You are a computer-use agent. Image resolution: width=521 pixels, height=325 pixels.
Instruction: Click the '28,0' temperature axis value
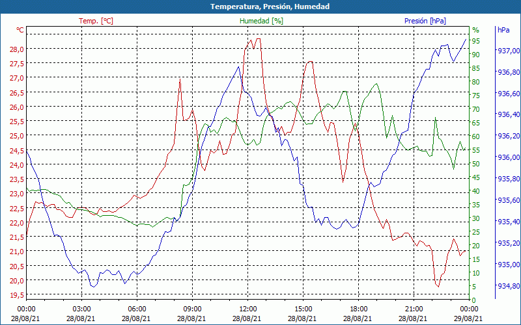click(17, 49)
